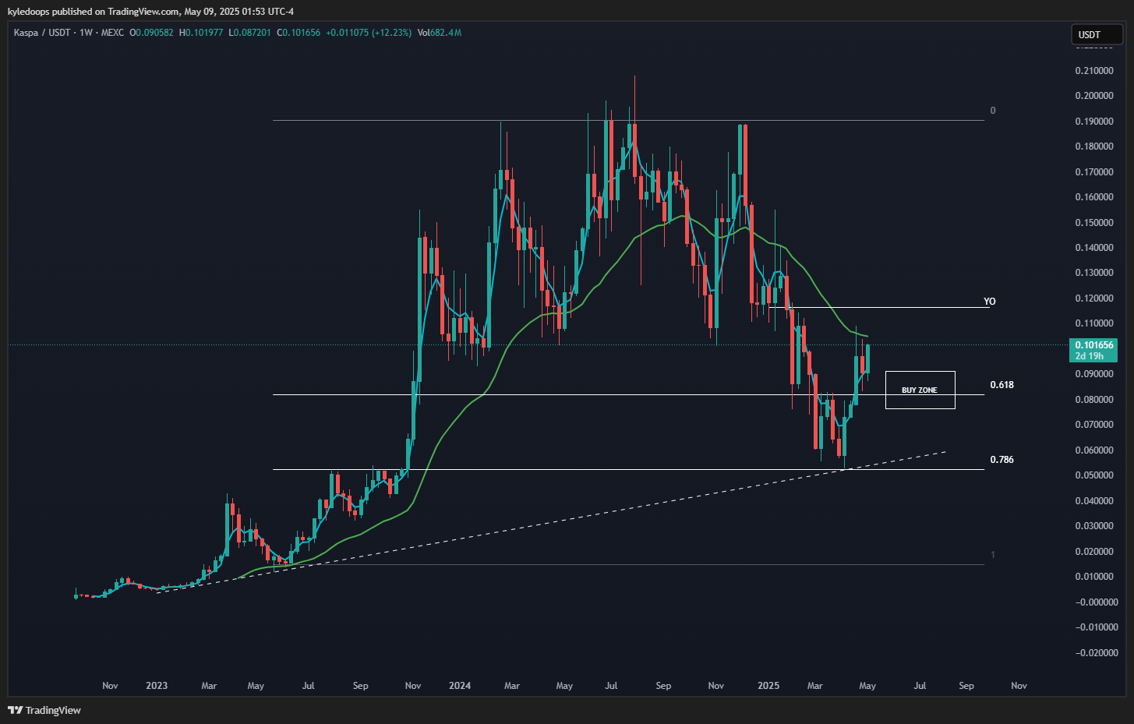This screenshot has height=724, width=1134.
Task: Click the Fibonacci 1 level label
Action: pyautogui.click(x=993, y=555)
